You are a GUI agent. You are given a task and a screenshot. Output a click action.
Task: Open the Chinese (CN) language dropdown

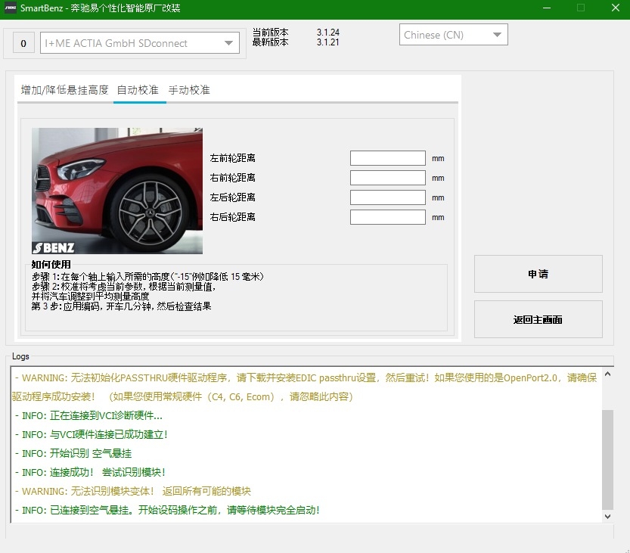[454, 35]
